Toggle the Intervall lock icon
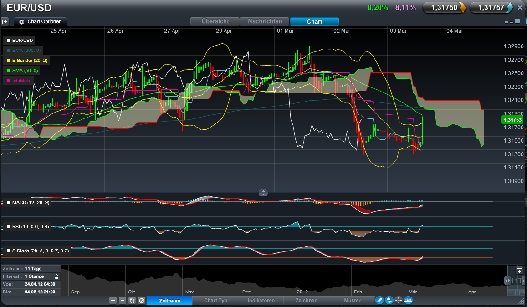 pyautogui.click(x=57, y=276)
